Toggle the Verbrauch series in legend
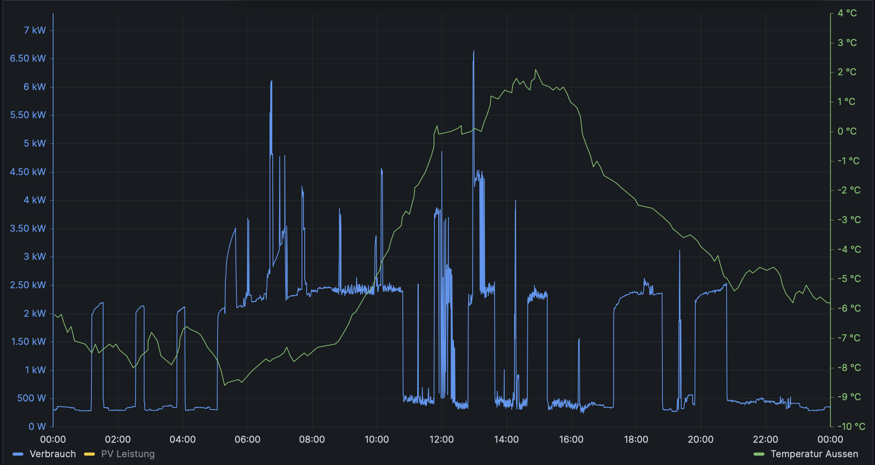The height and width of the screenshot is (465, 875). click(x=53, y=454)
